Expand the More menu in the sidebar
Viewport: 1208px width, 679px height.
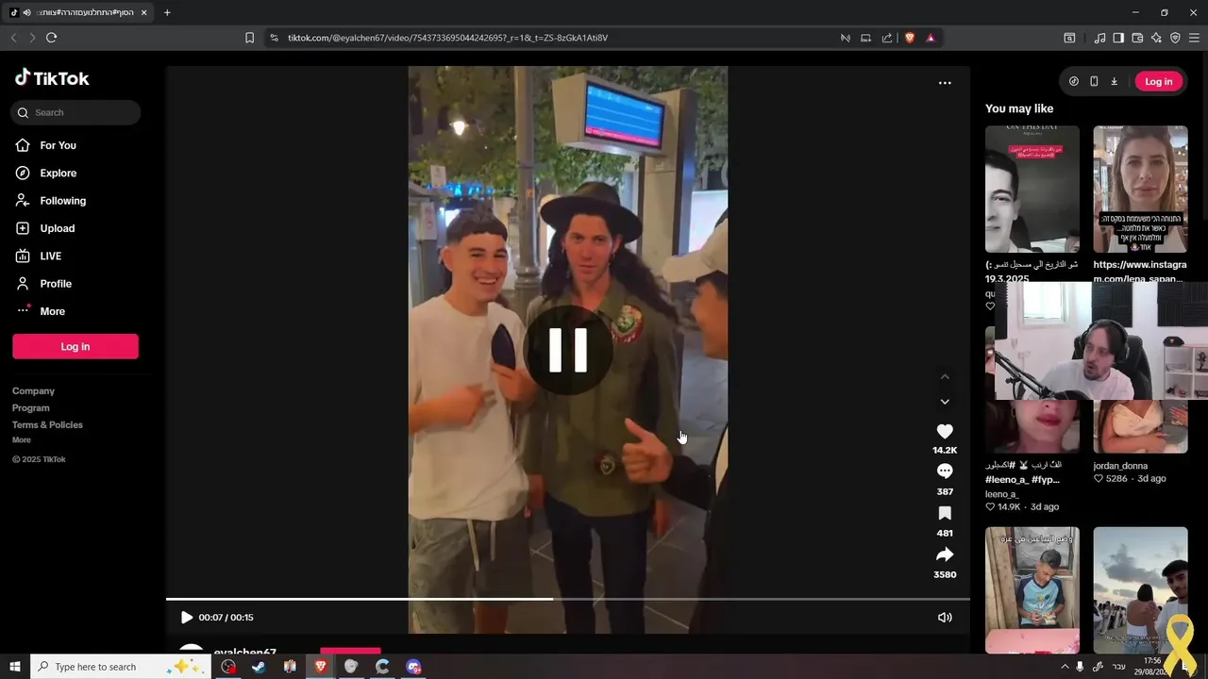52,311
